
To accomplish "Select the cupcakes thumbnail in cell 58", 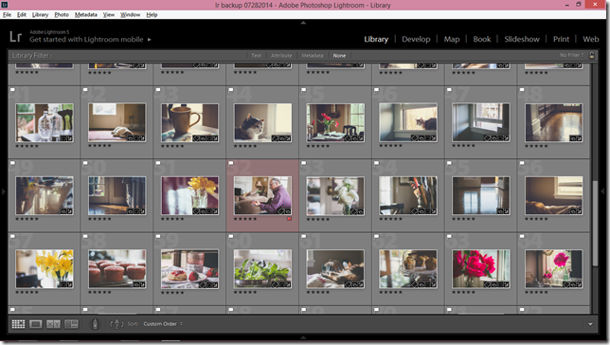I will (x=117, y=269).
